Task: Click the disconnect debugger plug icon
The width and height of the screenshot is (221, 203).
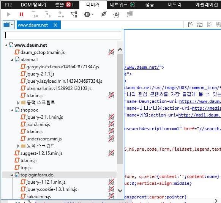Action: click(x=104, y=14)
